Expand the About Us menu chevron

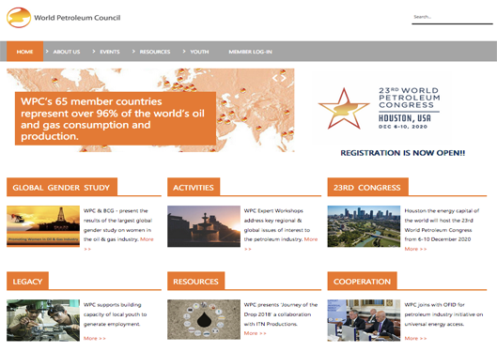47,52
